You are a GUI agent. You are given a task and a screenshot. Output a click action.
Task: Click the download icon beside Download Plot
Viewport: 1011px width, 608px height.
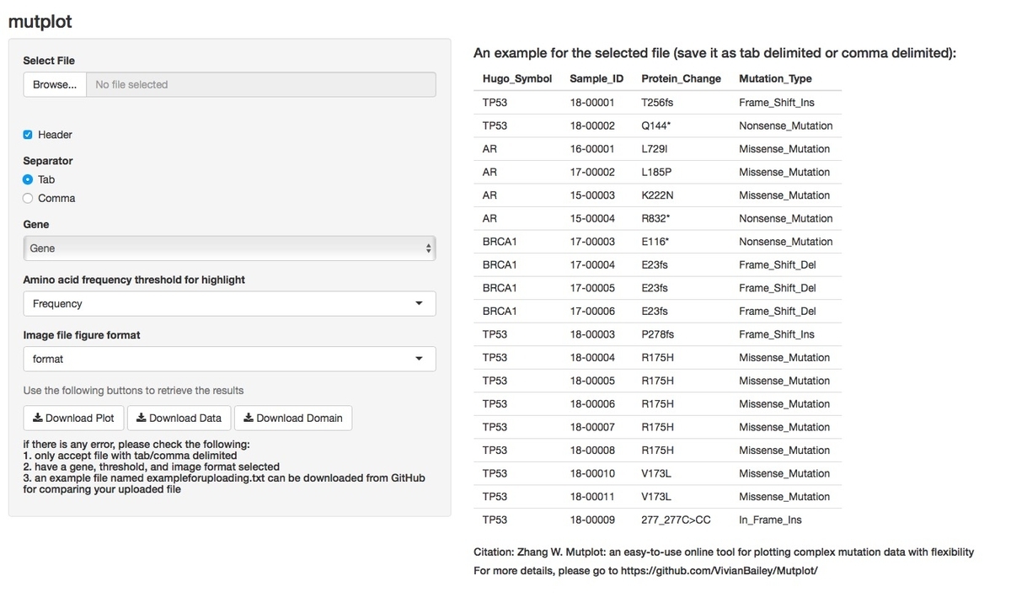click(x=38, y=418)
